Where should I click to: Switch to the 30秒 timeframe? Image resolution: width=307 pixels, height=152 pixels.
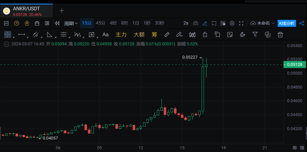(x=160, y=23)
